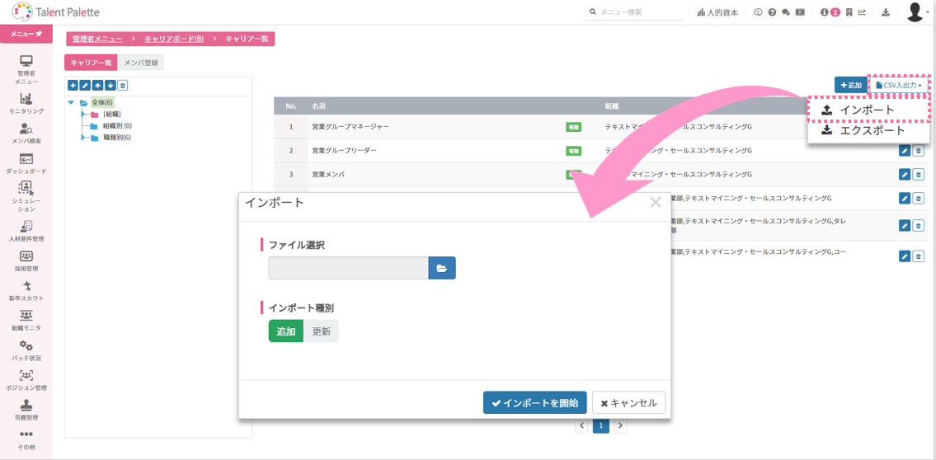Delete the 営業グループリーダー row
Screen dimensions: 936x460
(918, 150)
